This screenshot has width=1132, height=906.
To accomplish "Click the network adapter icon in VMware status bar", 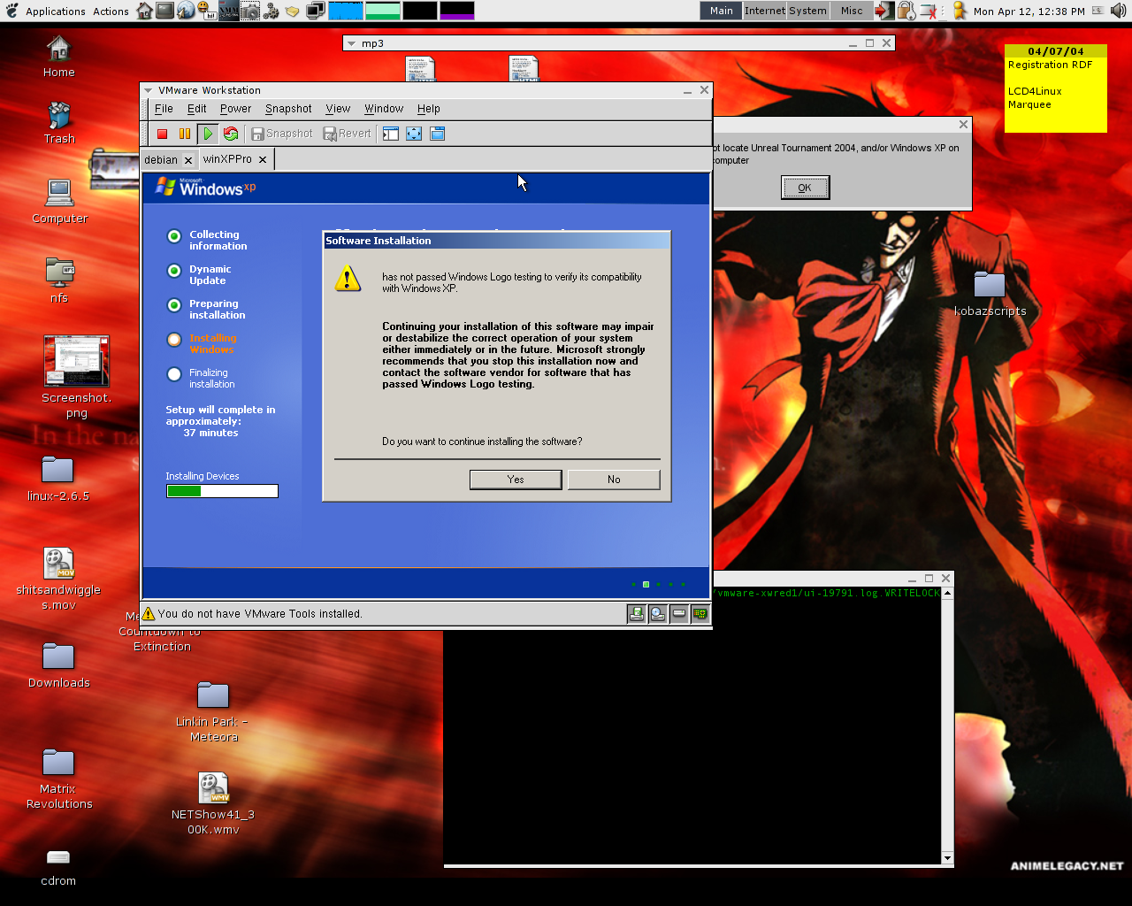I will point(700,614).
